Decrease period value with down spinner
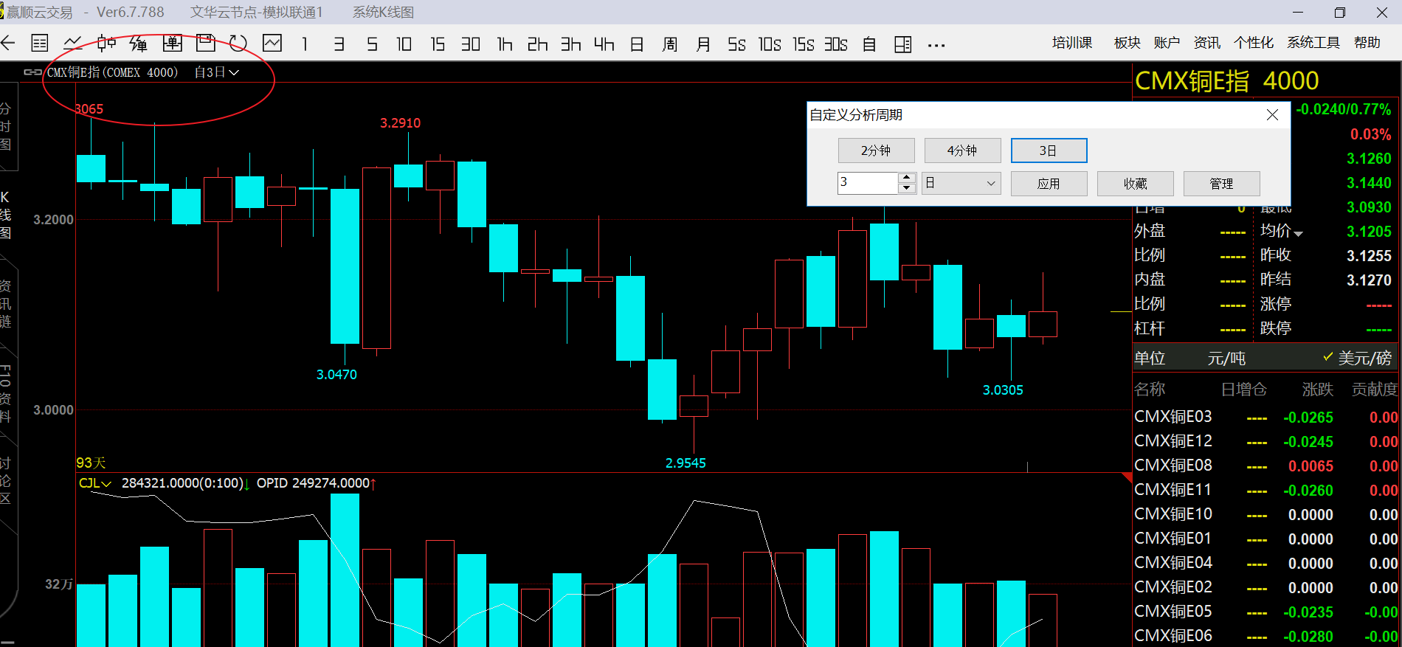This screenshot has width=1402, height=647. pyautogui.click(x=907, y=188)
